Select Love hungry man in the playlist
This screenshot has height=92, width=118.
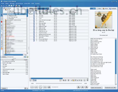pyautogui.click(x=59, y=41)
